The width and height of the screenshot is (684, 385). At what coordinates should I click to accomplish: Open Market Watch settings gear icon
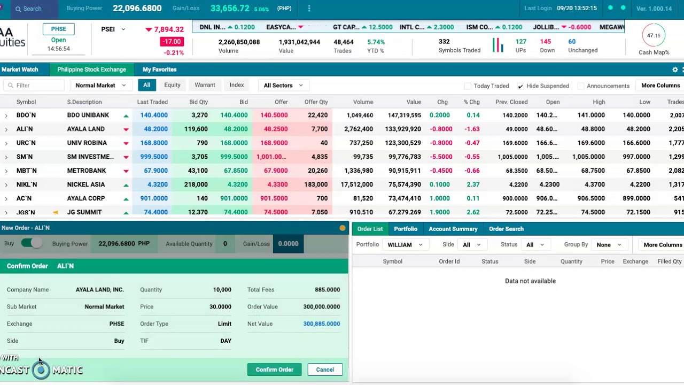(675, 70)
